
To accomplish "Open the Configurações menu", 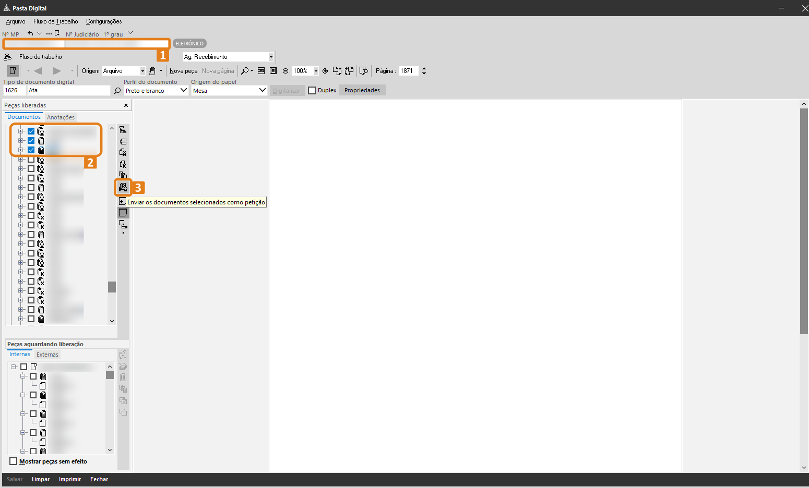I will coord(104,21).
